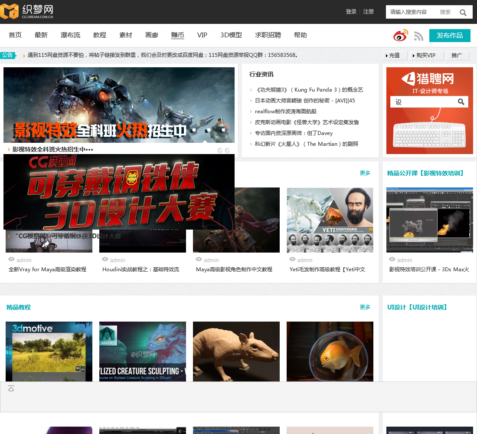The height and width of the screenshot is (434, 477).
Task: Open the 求职招聘 nav item
Action: (x=268, y=35)
